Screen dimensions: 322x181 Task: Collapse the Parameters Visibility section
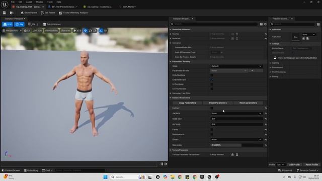pyautogui.click(x=171, y=61)
